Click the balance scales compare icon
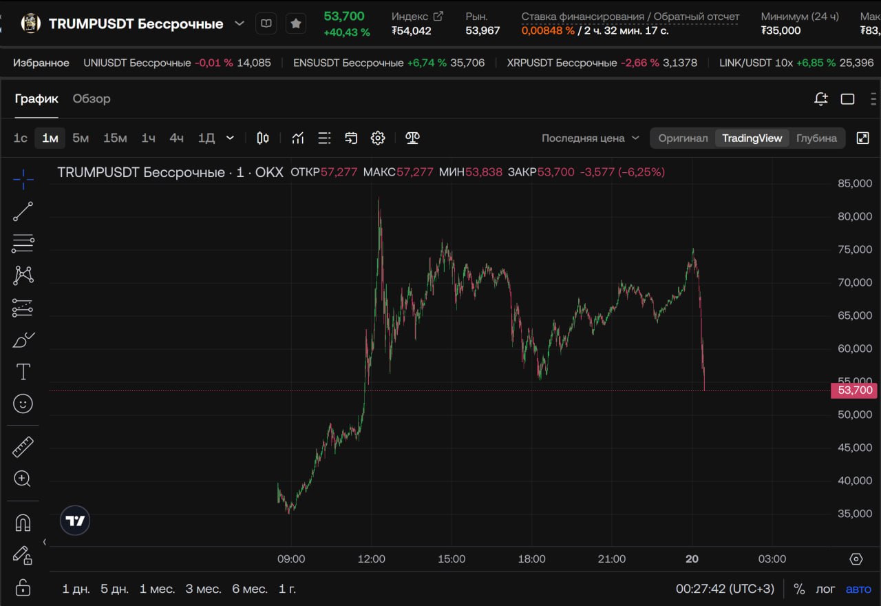Viewport: 881px width, 606px height. 412,138
